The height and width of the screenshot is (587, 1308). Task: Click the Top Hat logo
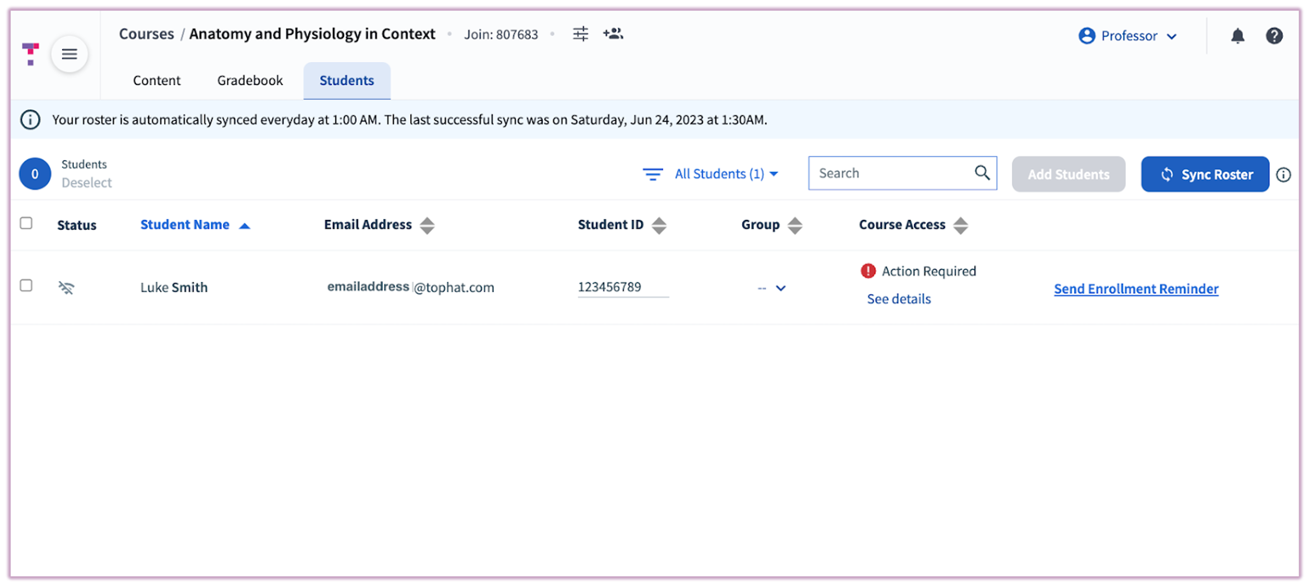click(30, 54)
